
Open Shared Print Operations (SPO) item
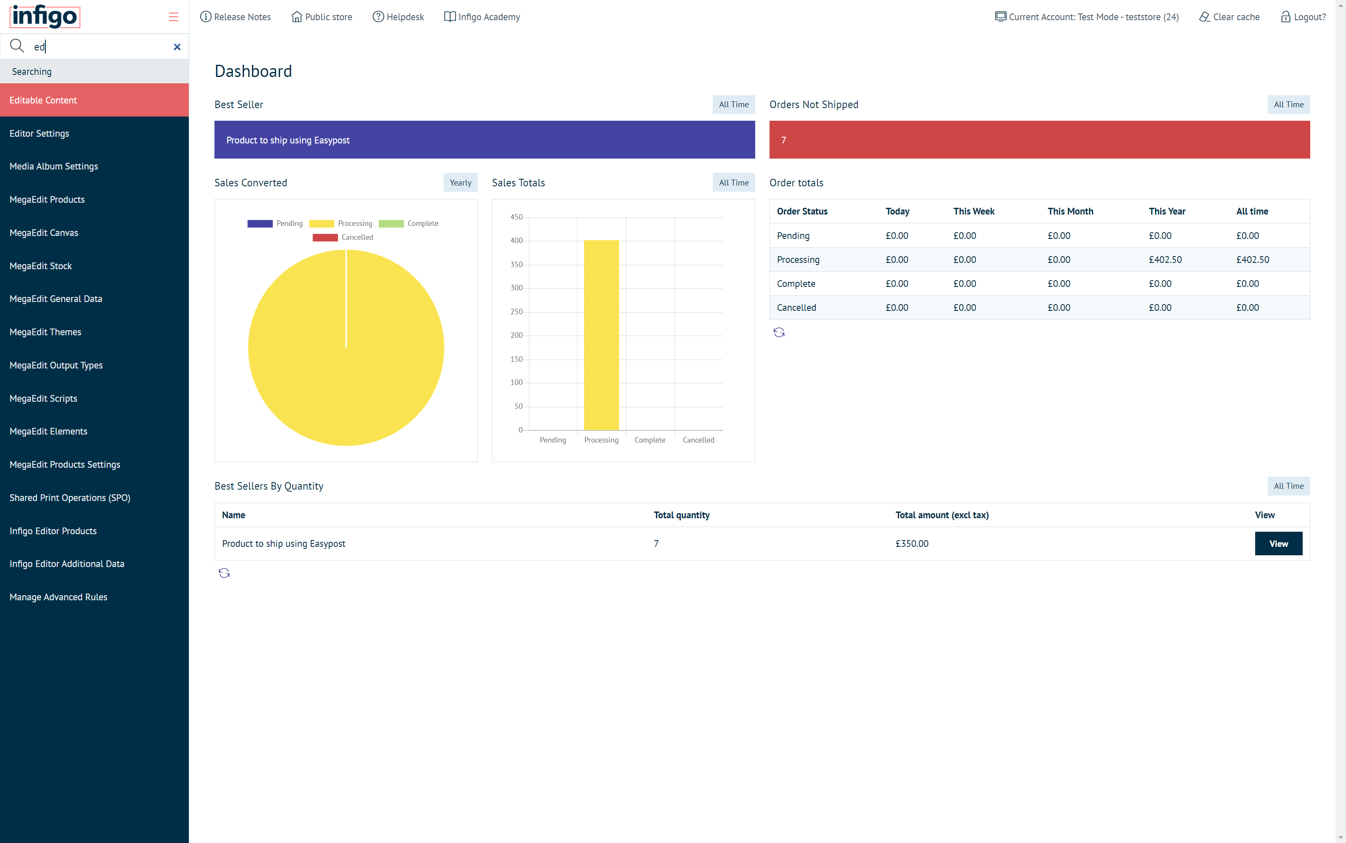click(x=94, y=497)
